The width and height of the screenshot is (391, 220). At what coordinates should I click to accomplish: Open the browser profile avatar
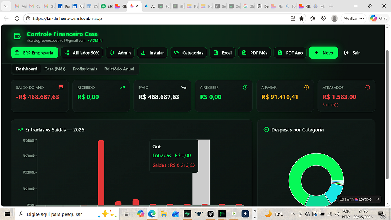[x=335, y=18]
